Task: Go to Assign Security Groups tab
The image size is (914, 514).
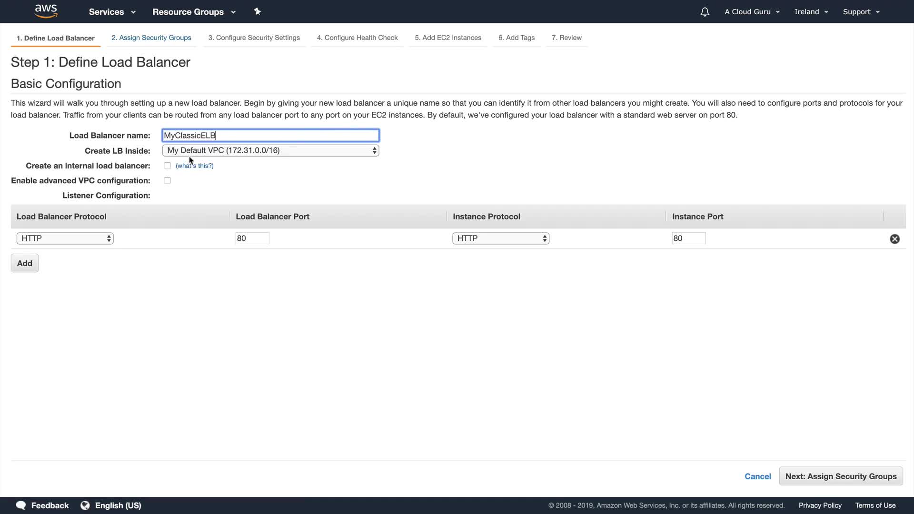Action: click(151, 38)
